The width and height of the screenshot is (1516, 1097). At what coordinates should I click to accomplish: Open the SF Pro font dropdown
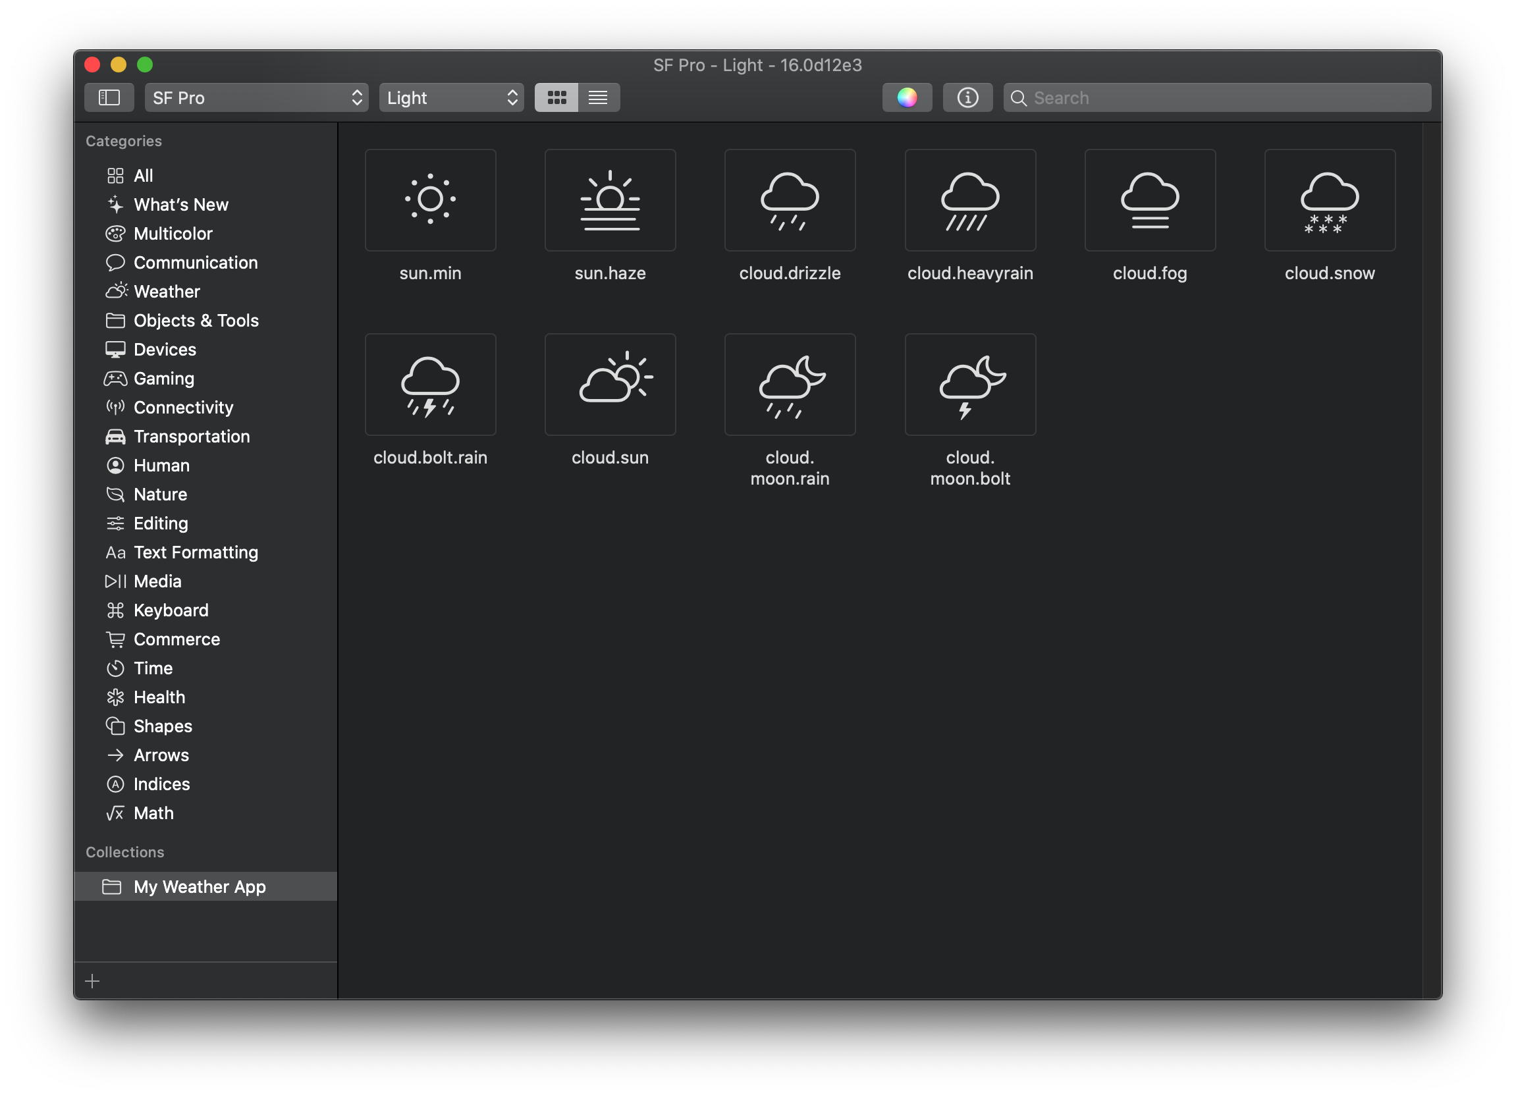click(256, 97)
